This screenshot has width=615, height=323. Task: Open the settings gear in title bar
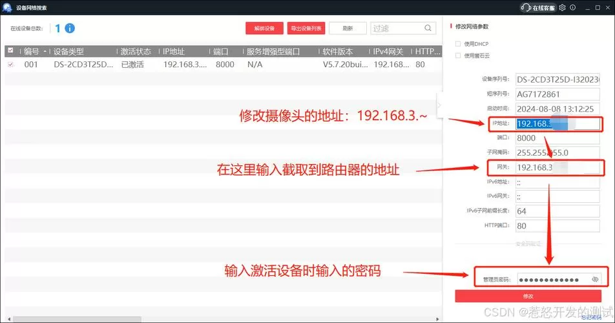point(563,8)
